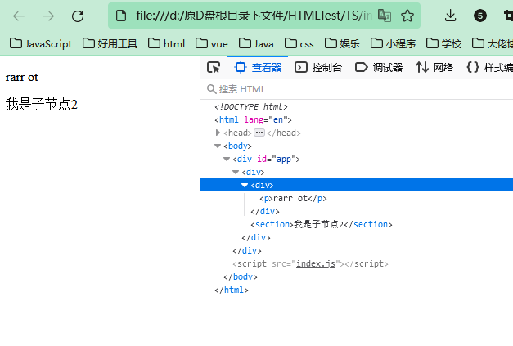Switch to the 样式编 style editor tab
The image size is (513, 346).
489,67
